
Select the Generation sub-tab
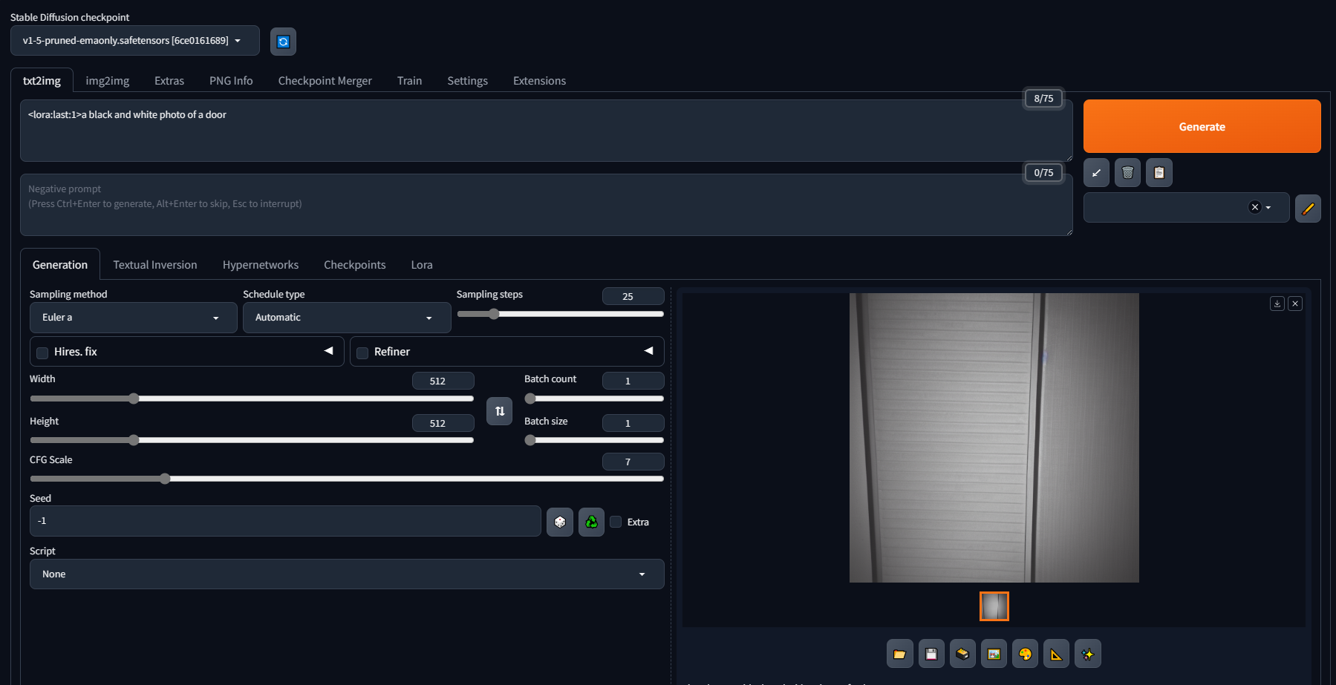(x=60, y=265)
